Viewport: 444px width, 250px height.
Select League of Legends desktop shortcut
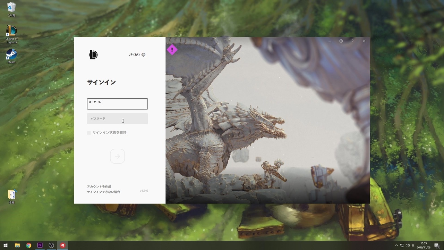(11, 34)
